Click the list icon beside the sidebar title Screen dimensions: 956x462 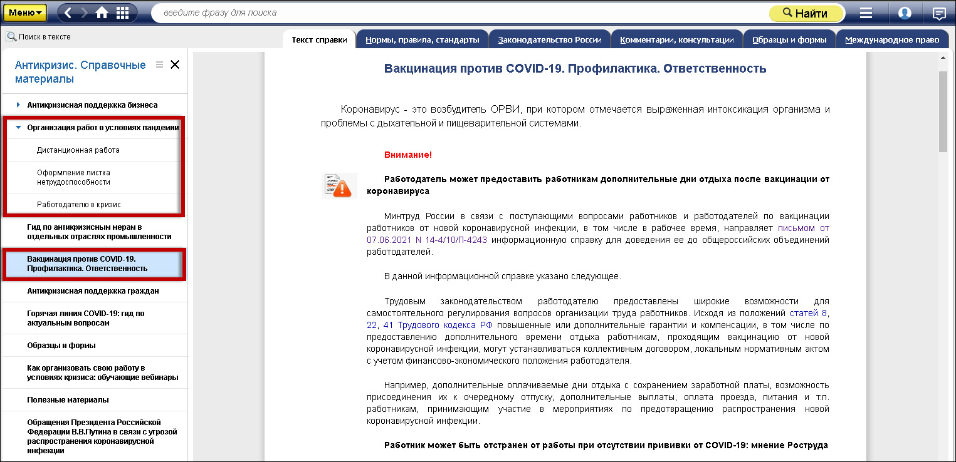[159, 64]
